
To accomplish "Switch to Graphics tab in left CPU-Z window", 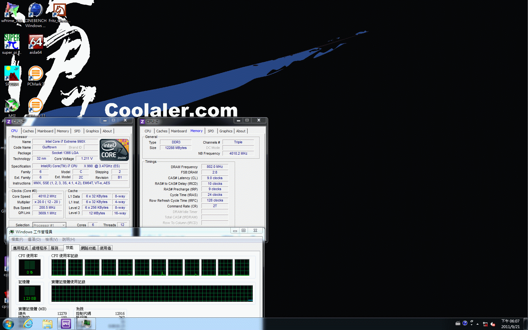I will (92, 131).
